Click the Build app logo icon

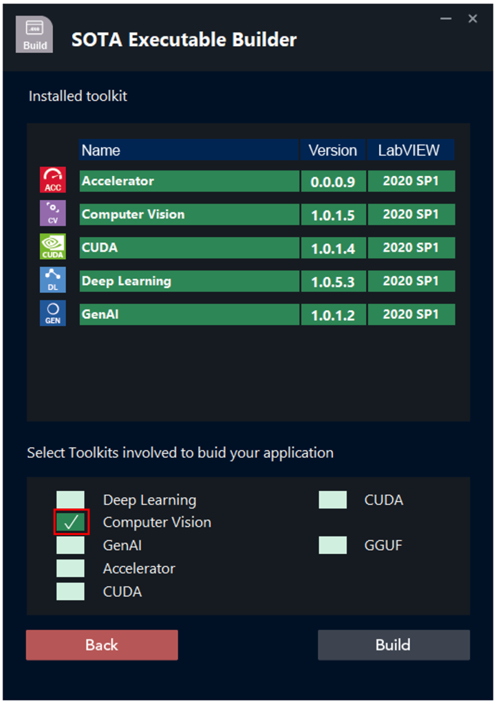click(x=34, y=34)
